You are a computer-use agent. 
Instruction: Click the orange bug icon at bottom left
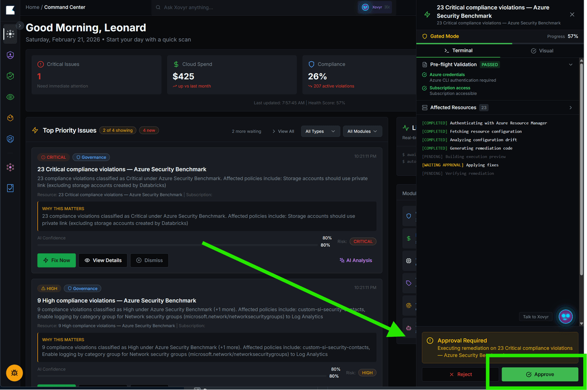[14, 373]
